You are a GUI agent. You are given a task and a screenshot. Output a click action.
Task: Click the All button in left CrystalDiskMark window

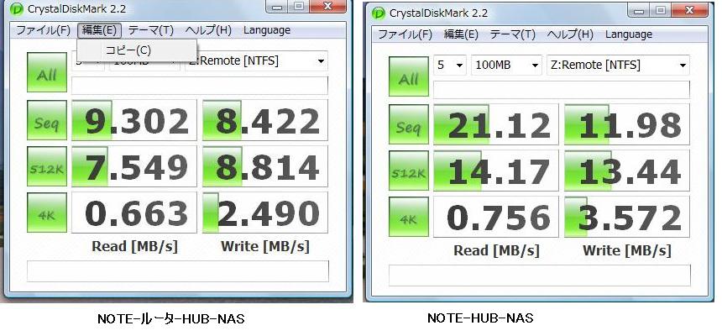(x=47, y=72)
